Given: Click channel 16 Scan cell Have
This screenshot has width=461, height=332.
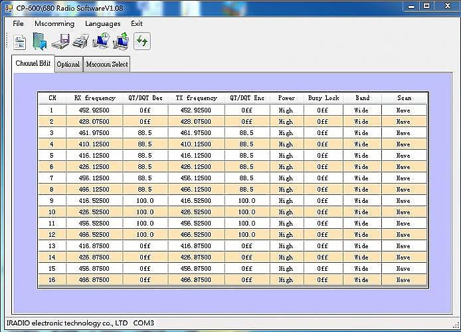Looking at the screenshot, I should coord(404,280).
